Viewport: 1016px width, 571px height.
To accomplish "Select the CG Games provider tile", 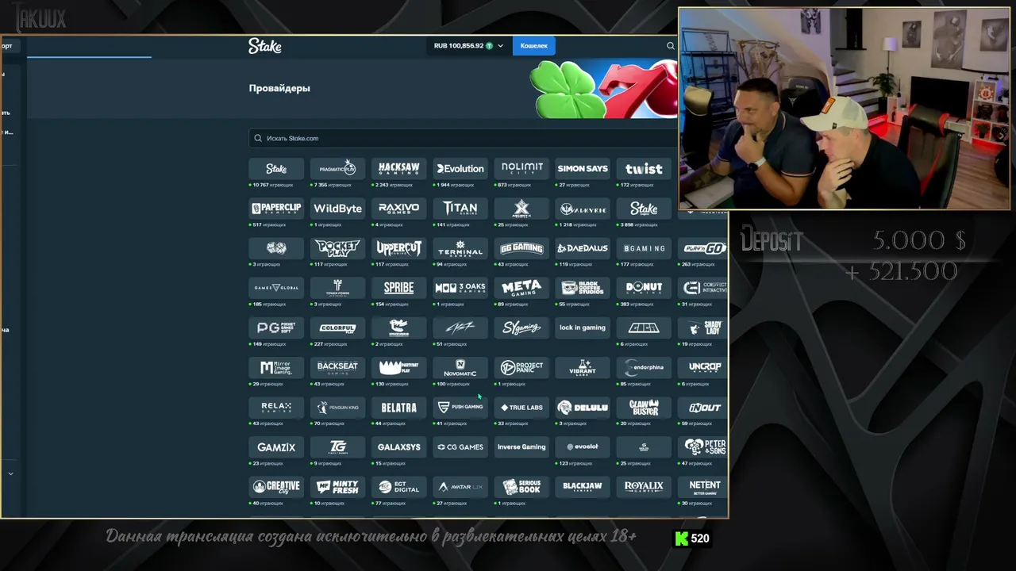I will [x=460, y=446].
